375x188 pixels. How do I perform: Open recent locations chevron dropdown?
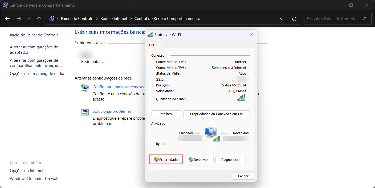29,19
